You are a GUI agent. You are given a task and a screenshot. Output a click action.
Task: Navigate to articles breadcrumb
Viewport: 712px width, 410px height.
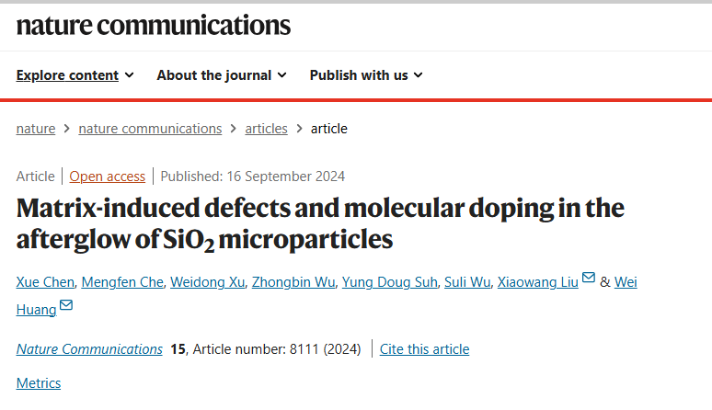[266, 129]
